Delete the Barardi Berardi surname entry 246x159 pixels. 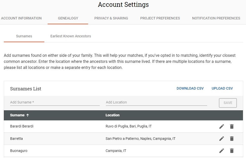click(232, 126)
